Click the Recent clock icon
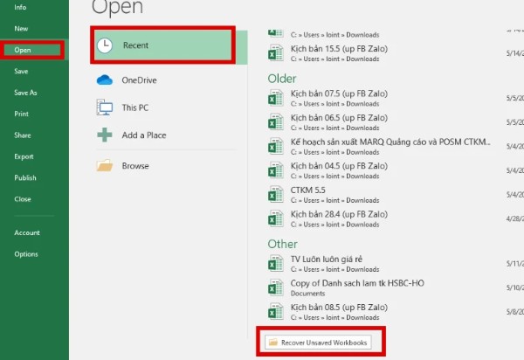 pyautogui.click(x=105, y=45)
